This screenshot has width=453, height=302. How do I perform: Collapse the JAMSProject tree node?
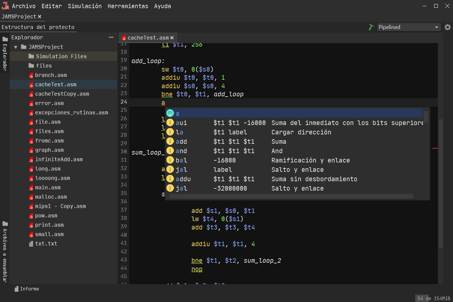pyautogui.click(x=15, y=47)
